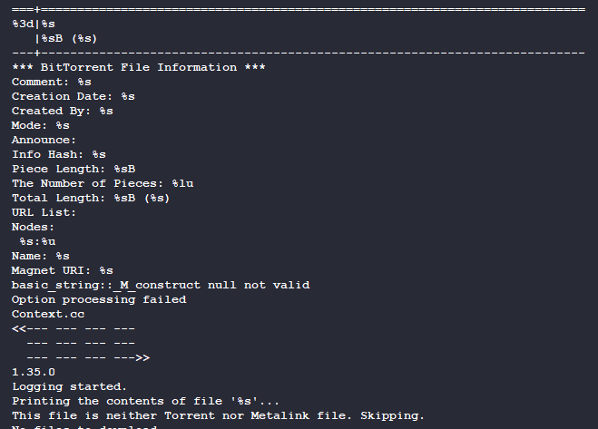The height and width of the screenshot is (429, 598).
Task: Click the 'neither Torrent nor Metalink' message
Action: click(219, 415)
